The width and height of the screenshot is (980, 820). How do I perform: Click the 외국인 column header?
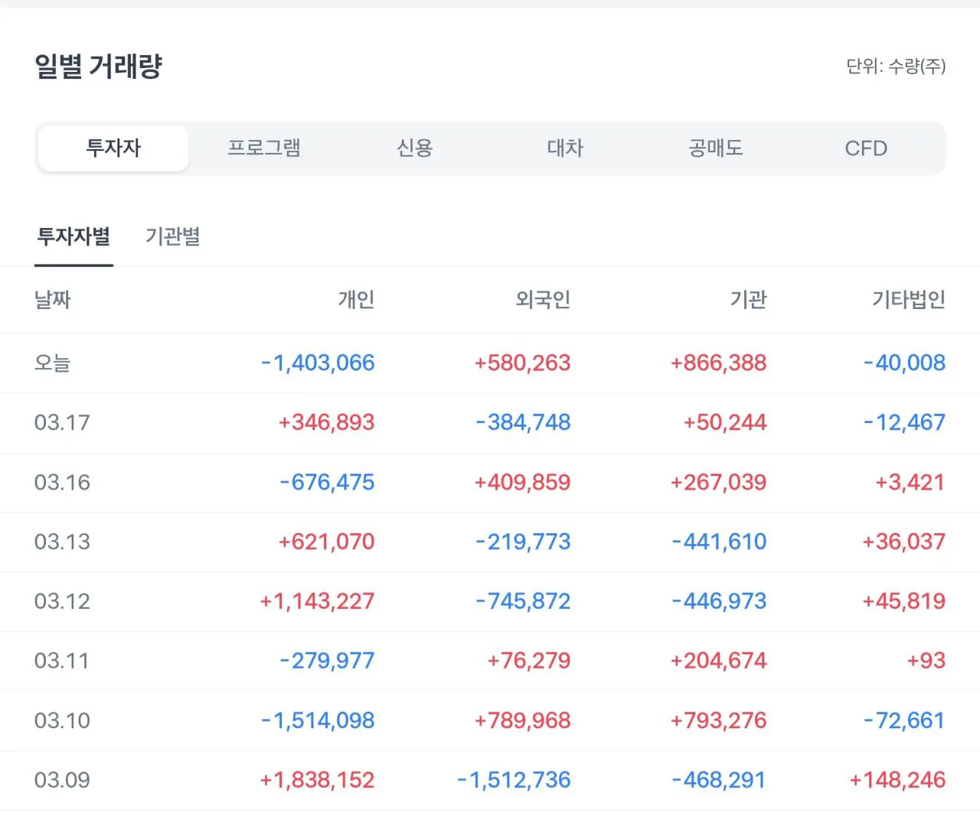pos(543,300)
